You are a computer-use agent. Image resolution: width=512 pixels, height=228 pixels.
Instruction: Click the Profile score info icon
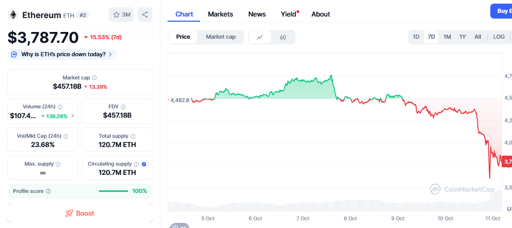(x=48, y=191)
